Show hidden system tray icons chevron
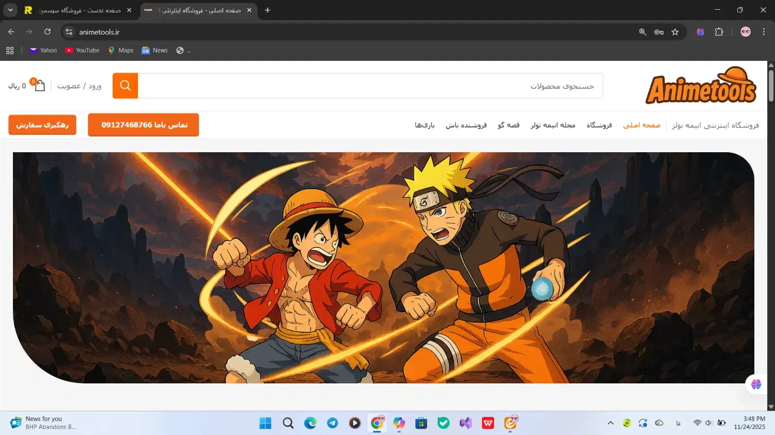The image size is (775, 435). pyautogui.click(x=610, y=423)
